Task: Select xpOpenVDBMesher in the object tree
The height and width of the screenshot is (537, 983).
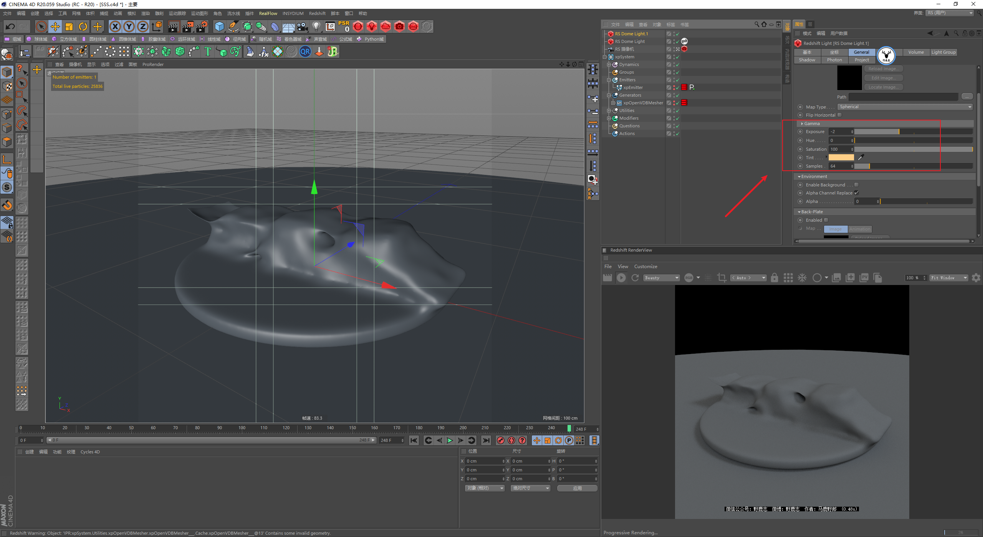Action: (x=643, y=103)
